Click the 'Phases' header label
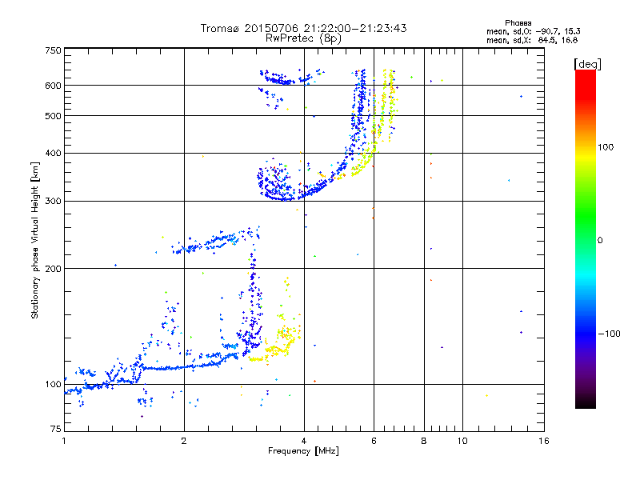The width and height of the screenshot is (640, 480). point(518,23)
